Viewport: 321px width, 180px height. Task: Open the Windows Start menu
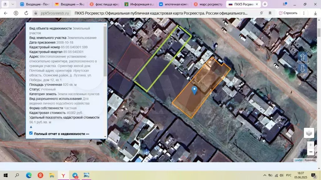click(6, 175)
